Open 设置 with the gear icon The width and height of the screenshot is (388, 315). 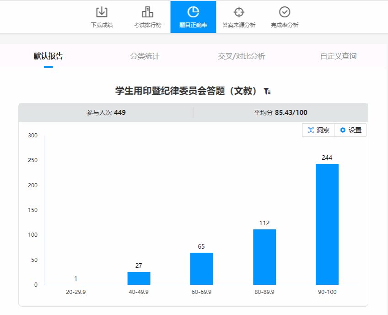pos(350,130)
